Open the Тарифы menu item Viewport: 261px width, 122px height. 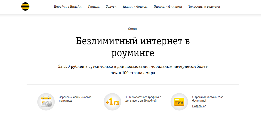(x=94, y=7)
